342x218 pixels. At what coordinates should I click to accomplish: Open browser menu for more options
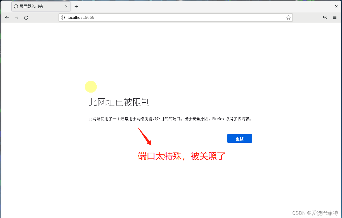(x=335, y=17)
